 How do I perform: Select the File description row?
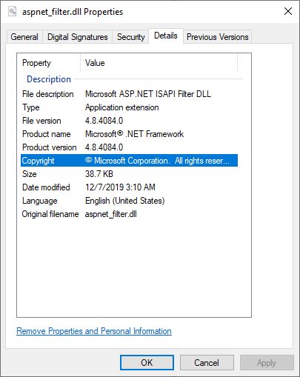click(x=129, y=94)
